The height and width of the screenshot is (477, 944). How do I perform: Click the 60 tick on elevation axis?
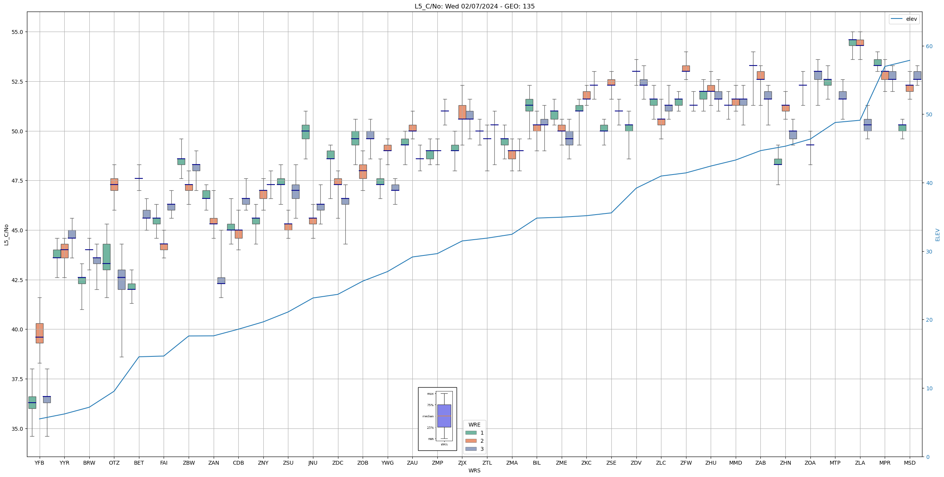click(x=929, y=46)
